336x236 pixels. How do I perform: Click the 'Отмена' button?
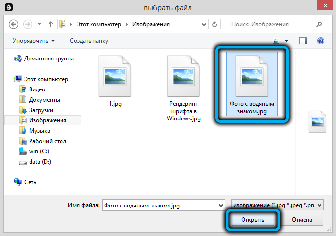point(302,220)
